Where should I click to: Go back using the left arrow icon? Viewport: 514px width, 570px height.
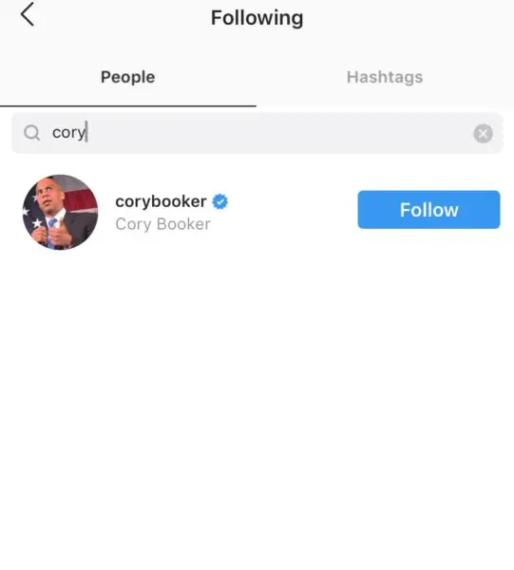tap(28, 14)
